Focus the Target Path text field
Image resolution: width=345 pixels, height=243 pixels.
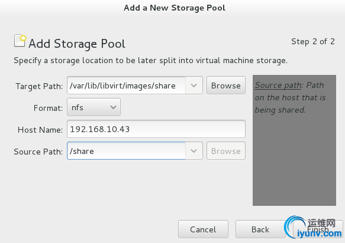(126, 86)
